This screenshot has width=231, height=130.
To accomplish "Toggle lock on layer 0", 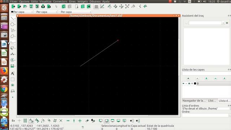I will tap(189, 83).
